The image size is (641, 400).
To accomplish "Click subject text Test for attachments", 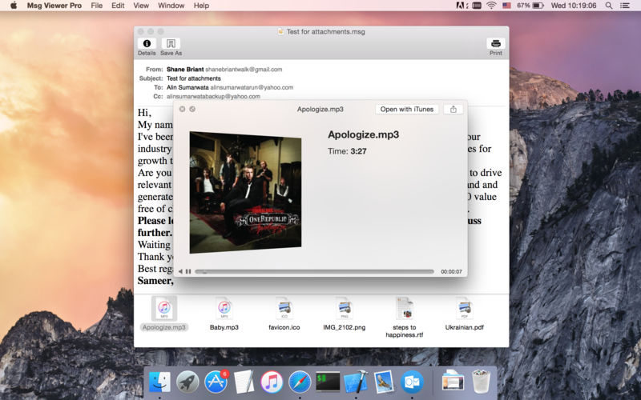I will [194, 78].
